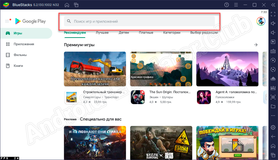The image size is (278, 160).
Task: Expand Премиум-игры section with arrow
Action: [256, 45]
